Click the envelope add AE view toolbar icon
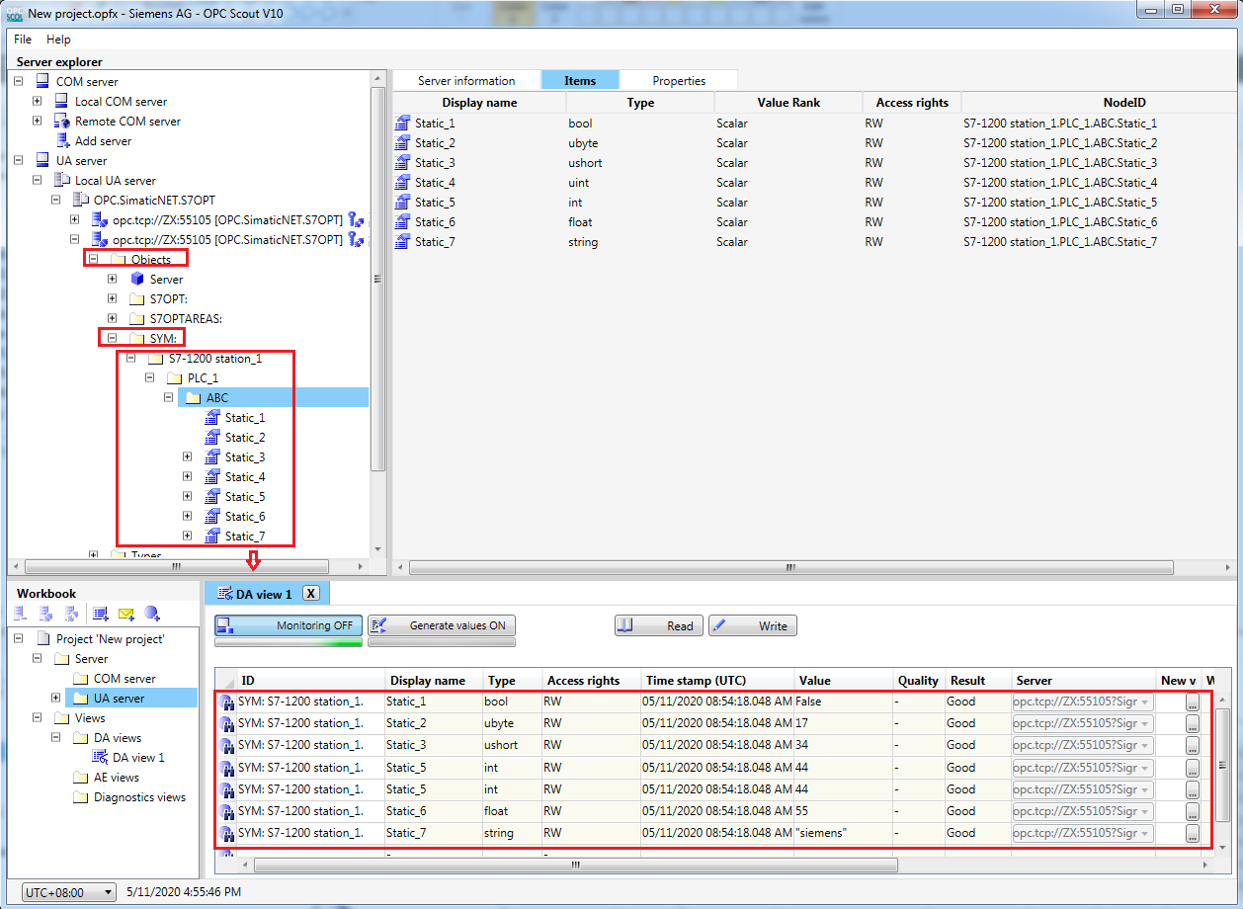 click(x=126, y=615)
